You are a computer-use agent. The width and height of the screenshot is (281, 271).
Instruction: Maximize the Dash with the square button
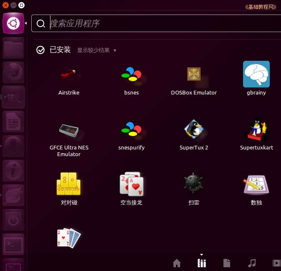(21, 5)
